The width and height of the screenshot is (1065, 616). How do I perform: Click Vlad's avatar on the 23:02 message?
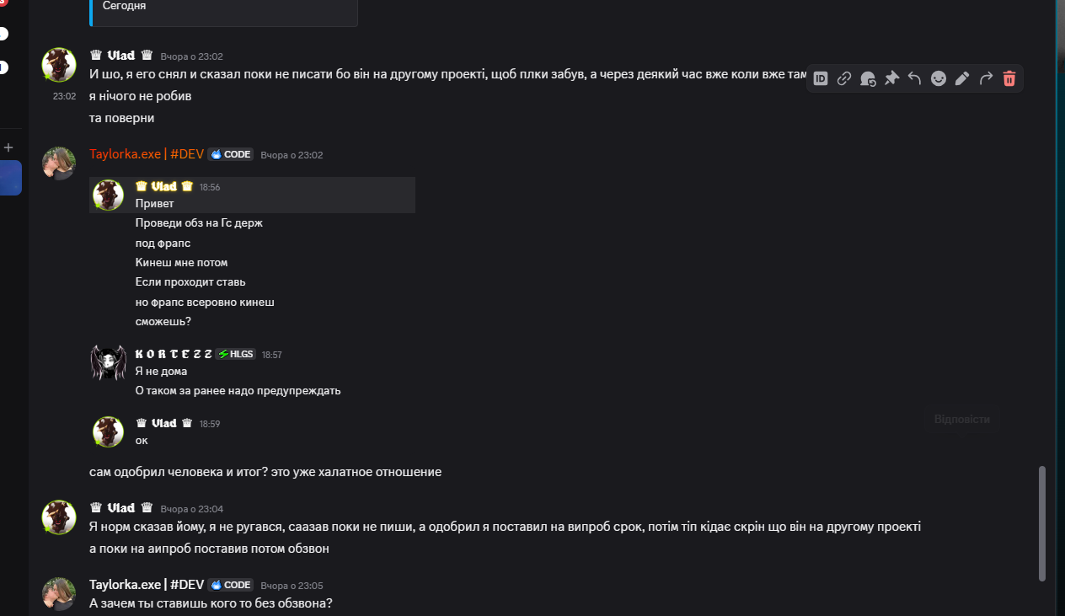60,65
